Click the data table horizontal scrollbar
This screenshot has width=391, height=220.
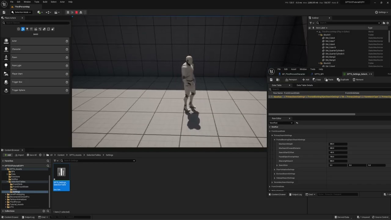(312, 114)
